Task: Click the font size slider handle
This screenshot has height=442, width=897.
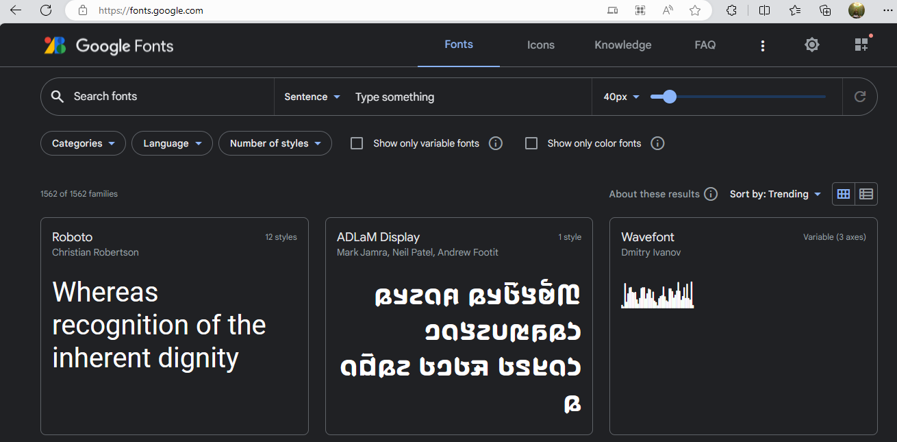Action: (670, 97)
